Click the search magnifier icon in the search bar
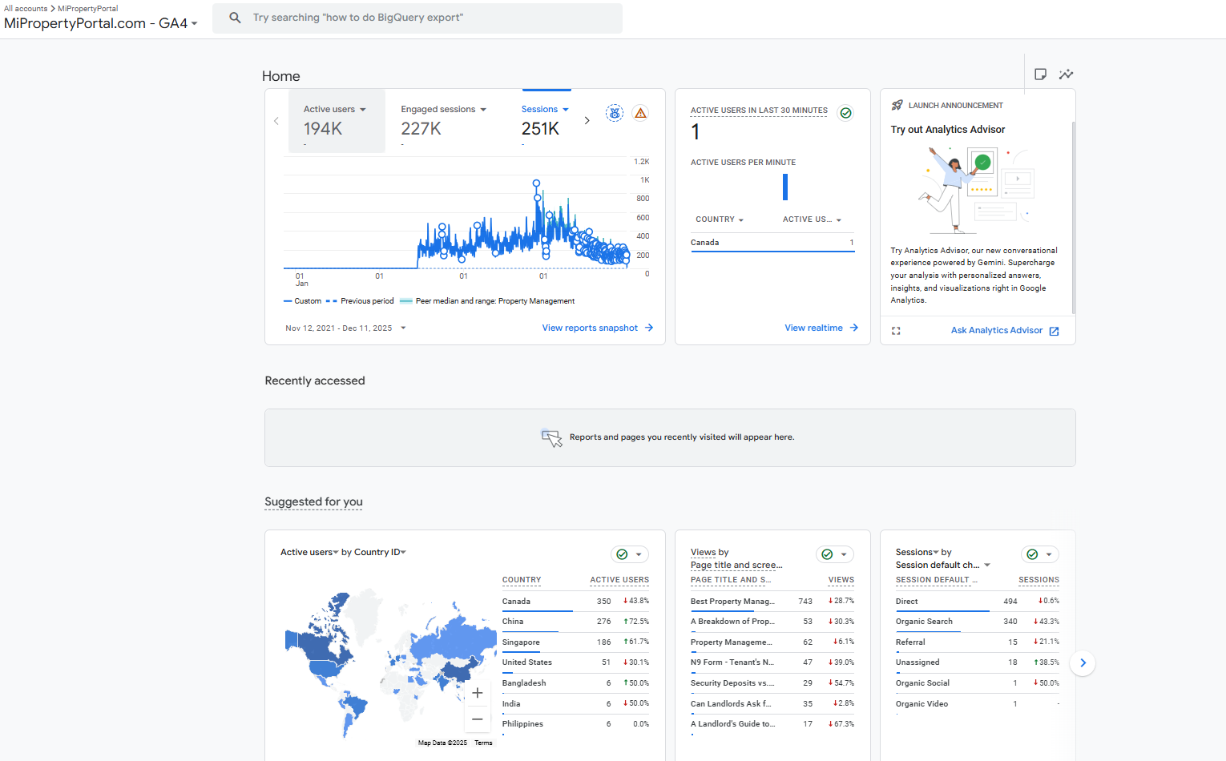Screen dimensions: 1226x761 tap(235, 17)
